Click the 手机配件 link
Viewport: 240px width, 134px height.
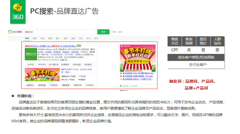click(82, 80)
